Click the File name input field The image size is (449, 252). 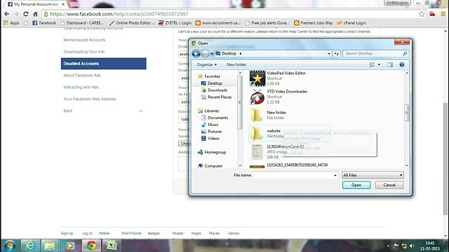point(293,175)
